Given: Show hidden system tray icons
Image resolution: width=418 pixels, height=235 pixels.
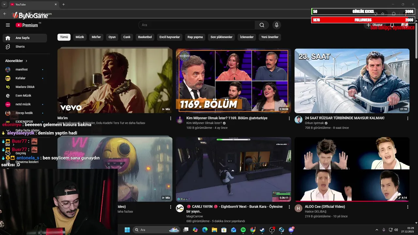Looking at the screenshot, I should coord(377,230).
